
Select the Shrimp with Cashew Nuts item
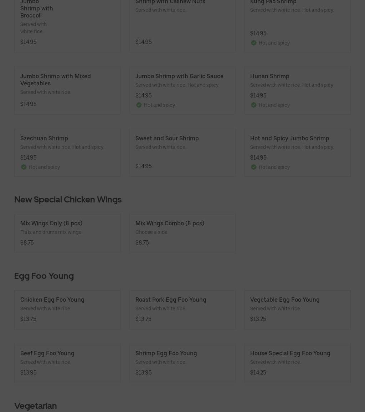[x=182, y=25]
